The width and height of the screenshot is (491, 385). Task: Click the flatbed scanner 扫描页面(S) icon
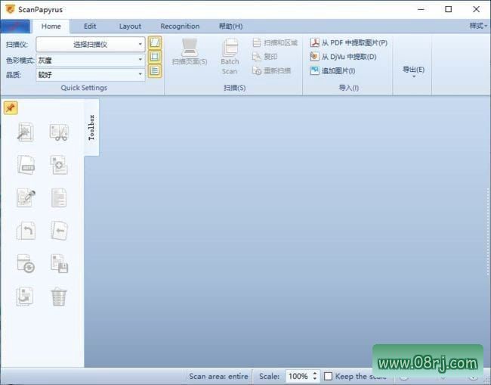click(190, 48)
